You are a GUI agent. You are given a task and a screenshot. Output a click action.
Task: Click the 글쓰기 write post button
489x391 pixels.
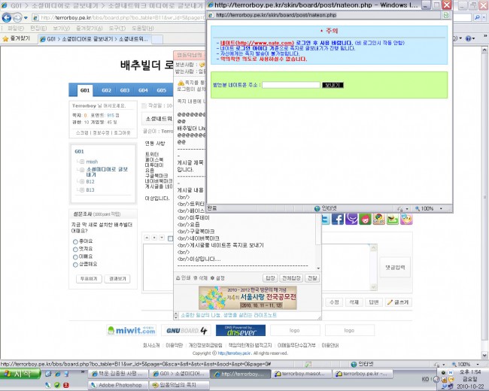pyautogui.click(x=399, y=302)
